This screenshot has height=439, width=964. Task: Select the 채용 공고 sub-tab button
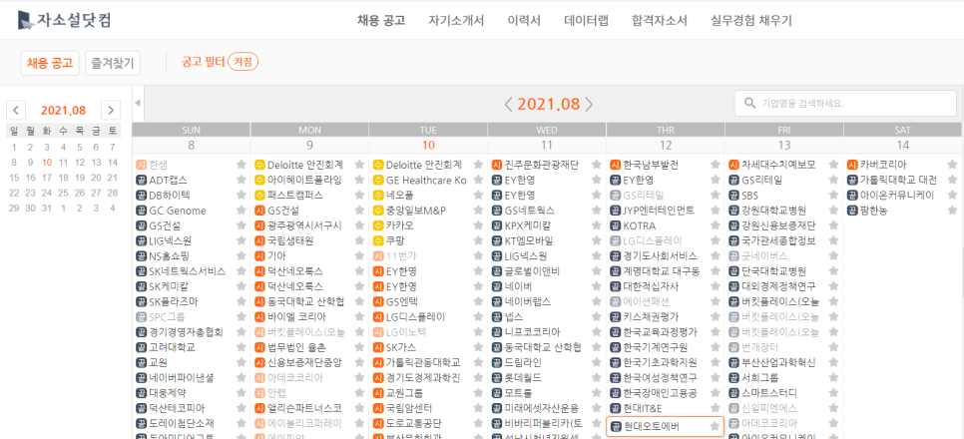(50, 63)
